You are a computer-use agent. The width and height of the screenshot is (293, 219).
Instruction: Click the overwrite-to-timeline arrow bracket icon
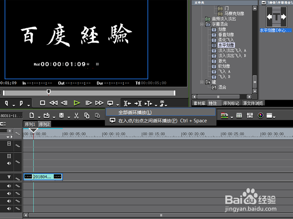point(138,103)
